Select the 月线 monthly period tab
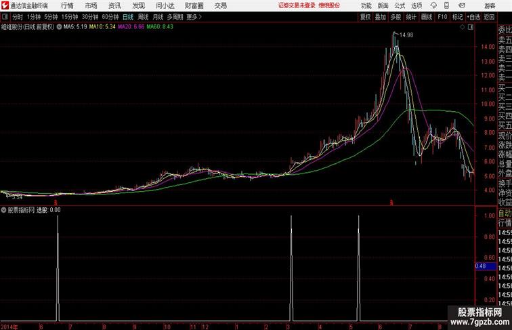The width and height of the screenshot is (512, 330). [x=158, y=17]
